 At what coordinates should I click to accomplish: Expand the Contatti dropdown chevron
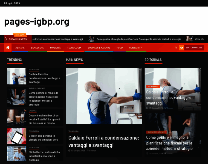142,48
